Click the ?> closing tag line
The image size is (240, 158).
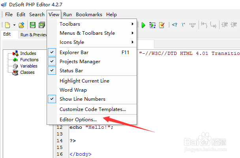[73, 141]
